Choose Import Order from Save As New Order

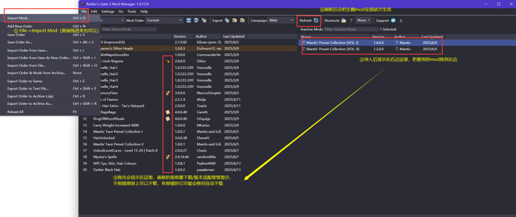[x=51, y=58]
